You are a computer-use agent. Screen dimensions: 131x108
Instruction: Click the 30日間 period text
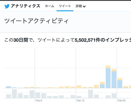(21, 40)
